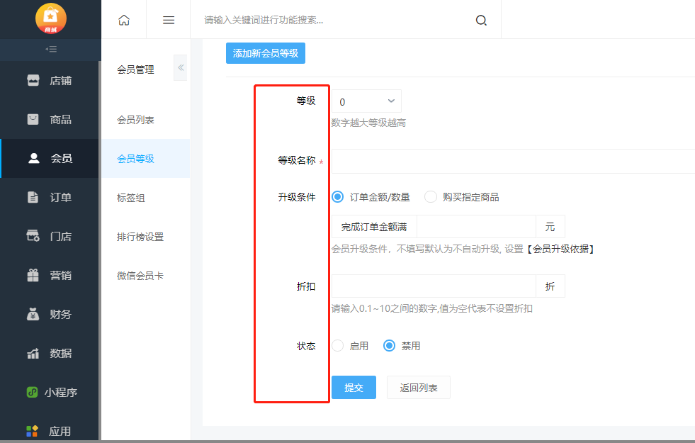The image size is (695, 443).
Task: Click the 数据 chart icon
Action: [33, 354]
